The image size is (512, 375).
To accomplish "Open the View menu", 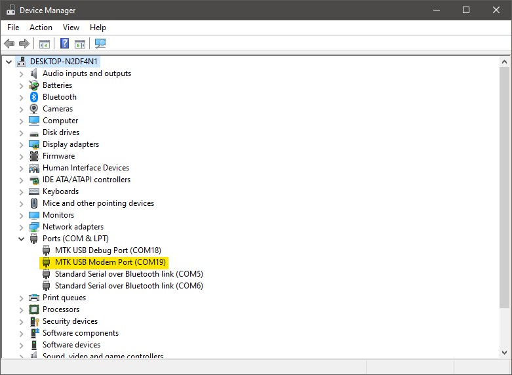I will point(71,28).
